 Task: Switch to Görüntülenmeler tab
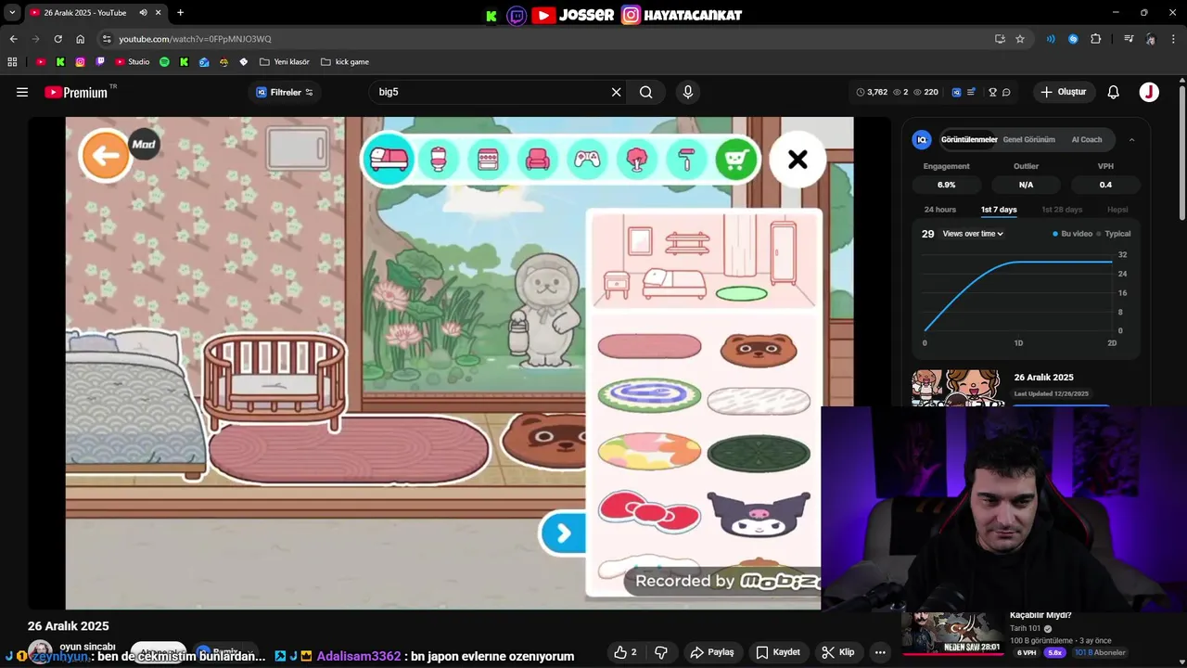click(969, 139)
